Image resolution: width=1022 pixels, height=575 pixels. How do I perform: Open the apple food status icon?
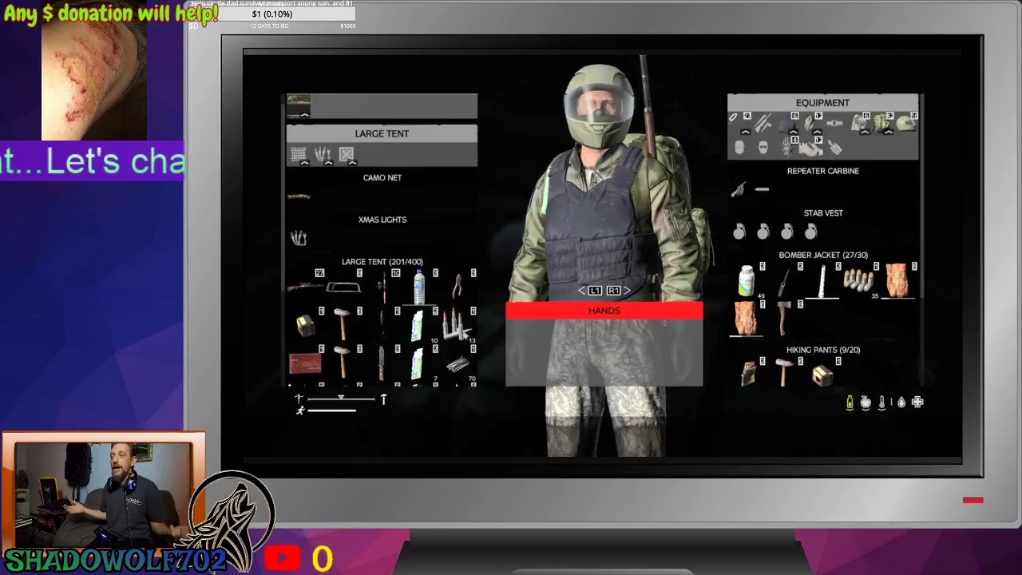coord(866,403)
